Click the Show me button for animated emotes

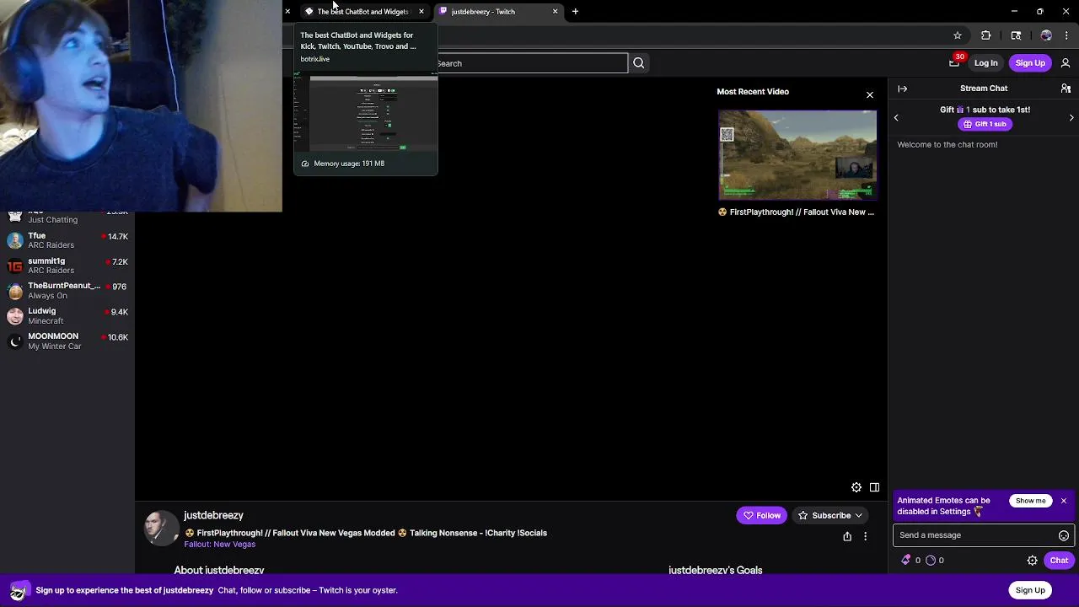pyautogui.click(x=1030, y=501)
